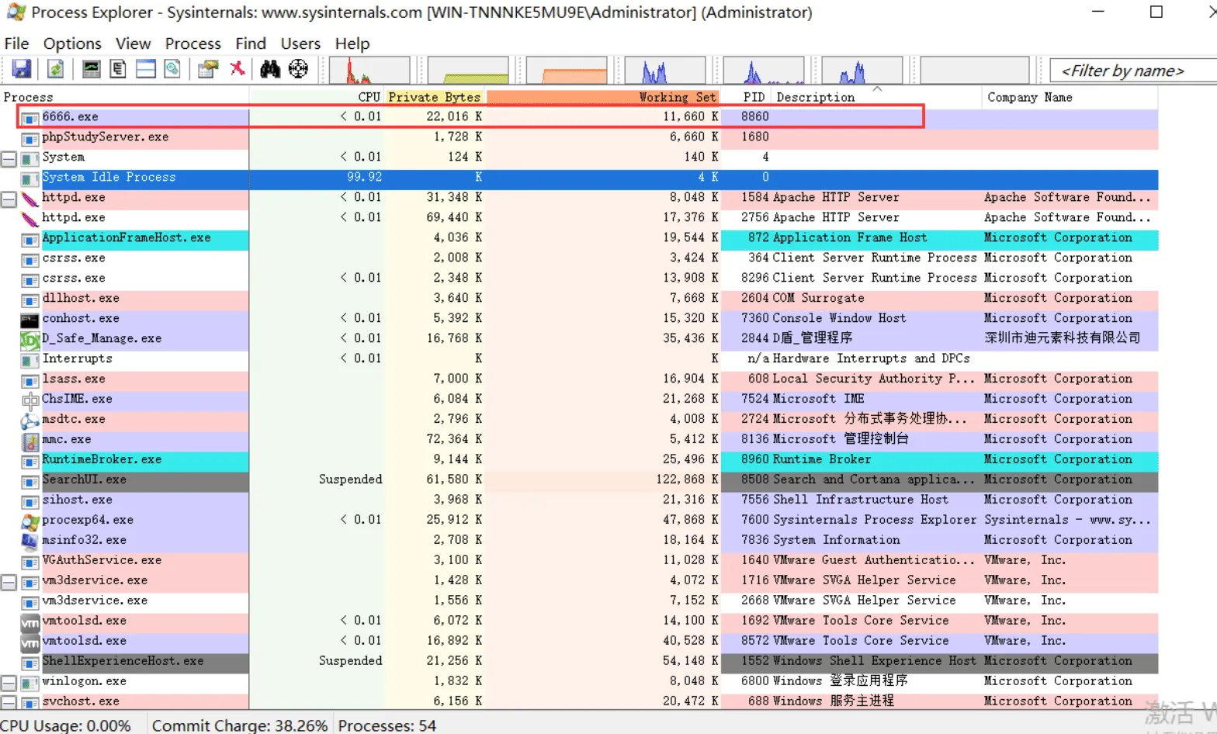Sort by the Private Bytes column header
Viewport: 1217px width, 734px height.
point(435,97)
